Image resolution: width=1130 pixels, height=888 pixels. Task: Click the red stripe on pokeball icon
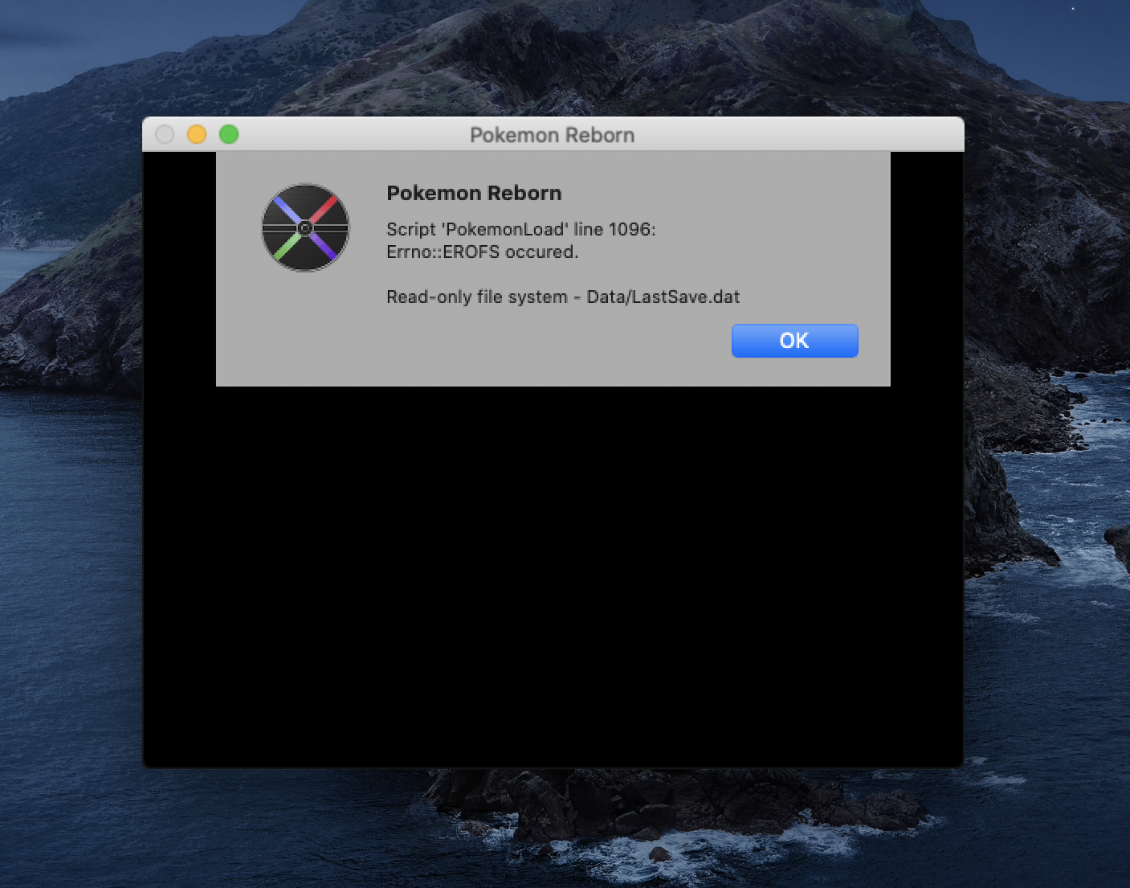point(324,209)
